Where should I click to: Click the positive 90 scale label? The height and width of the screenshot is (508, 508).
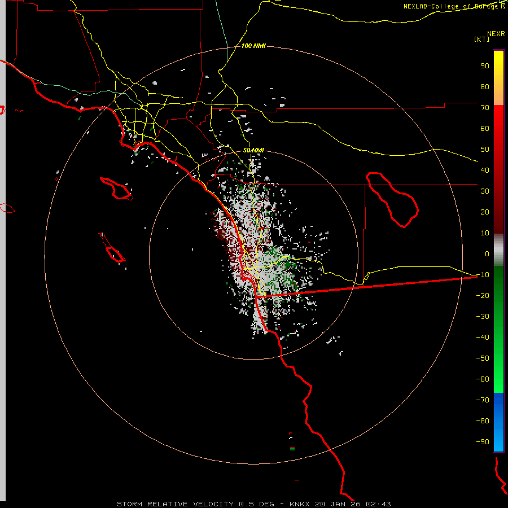(x=485, y=66)
